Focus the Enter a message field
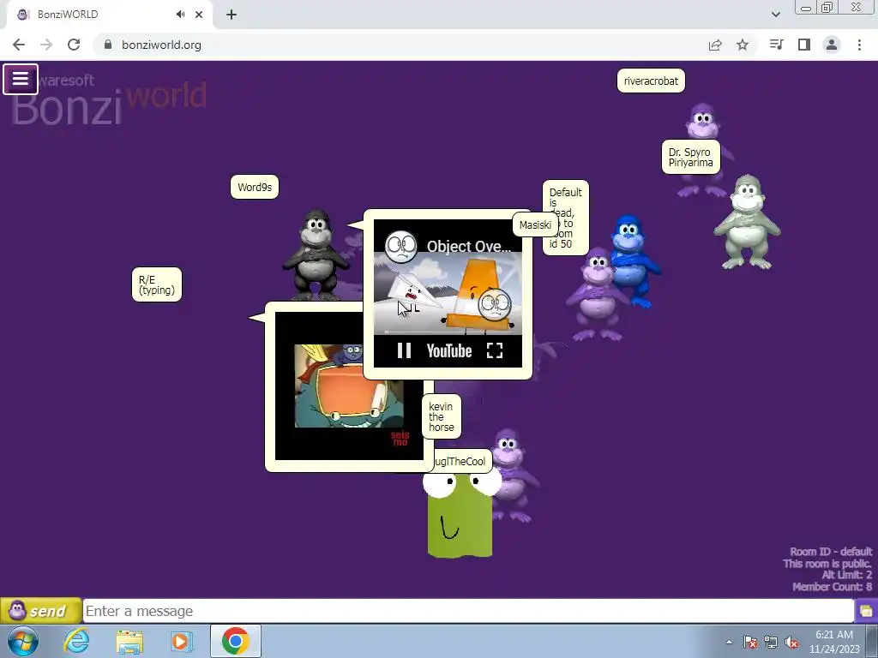Image resolution: width=878 pixels, height=658 pixels. (x=468, y=610)
